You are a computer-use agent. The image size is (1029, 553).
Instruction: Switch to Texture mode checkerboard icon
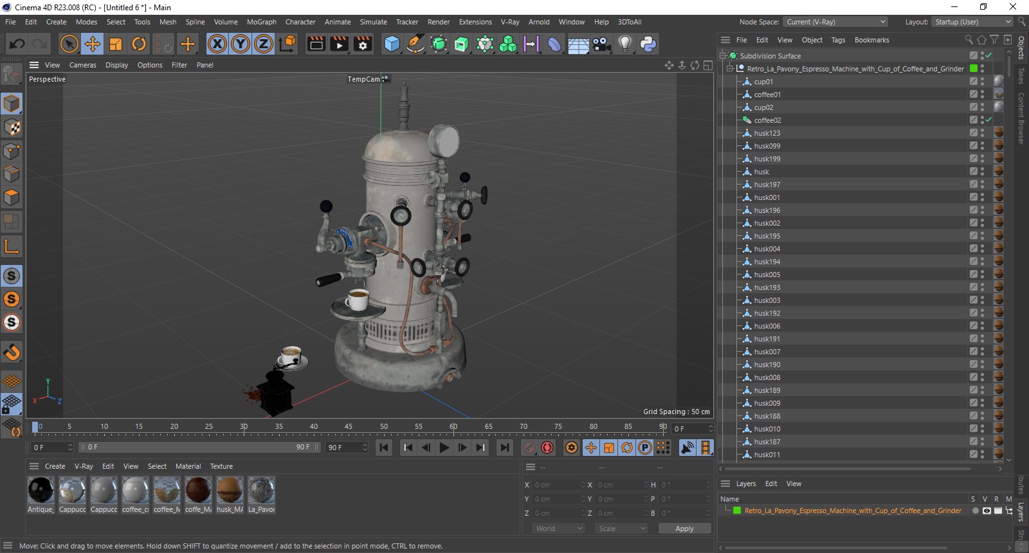[x=12, y=127]
